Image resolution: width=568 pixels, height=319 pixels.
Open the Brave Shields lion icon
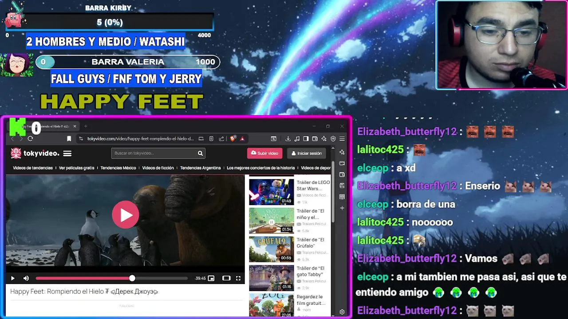point(233,139)
